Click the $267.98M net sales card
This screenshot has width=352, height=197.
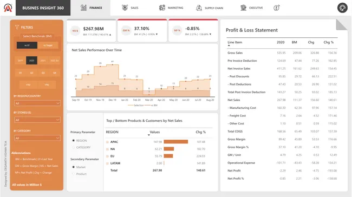pos(92,31)
